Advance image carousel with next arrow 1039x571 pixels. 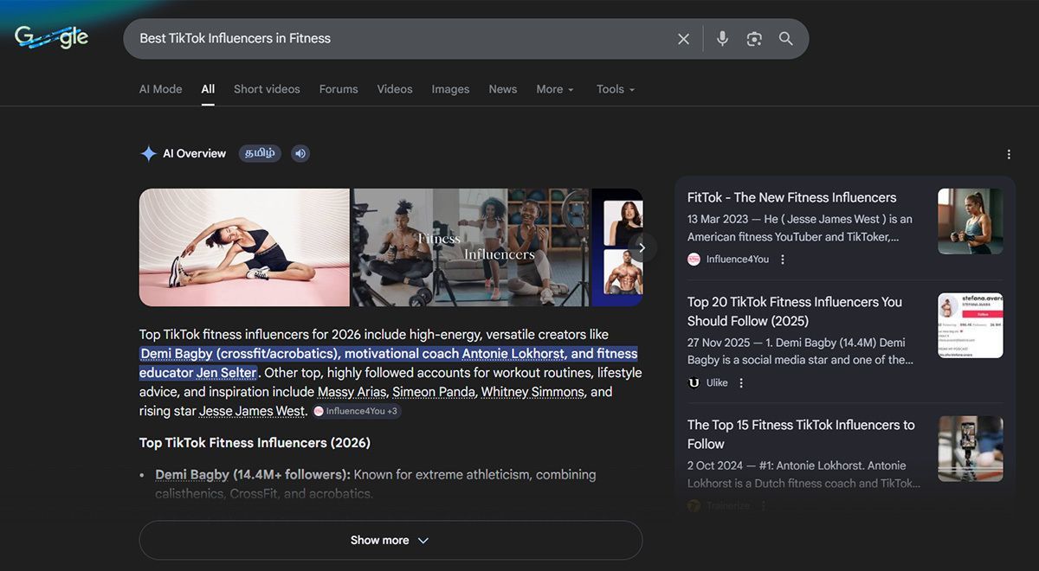pos(642,247)
